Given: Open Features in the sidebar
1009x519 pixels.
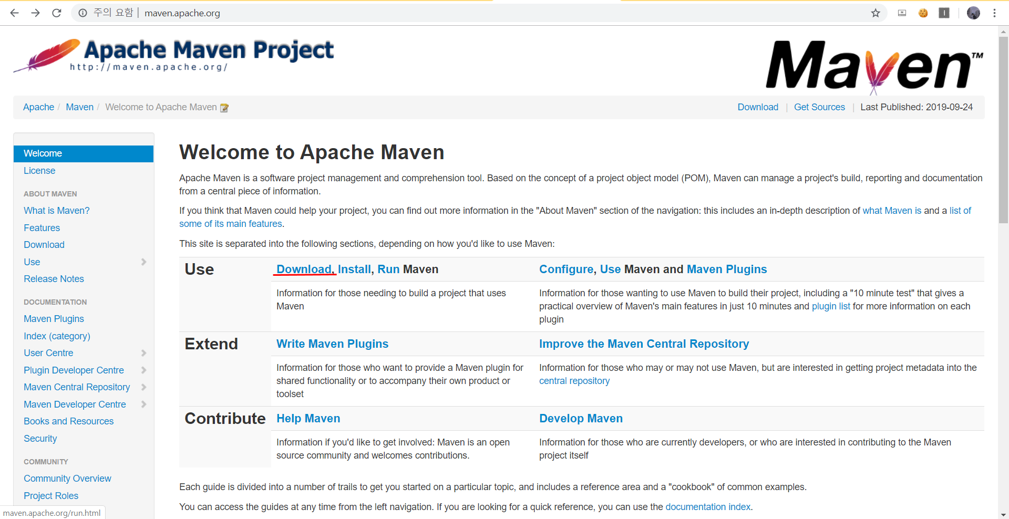Looking at the screenshot, I should pyautogui.click(x=42, y=228).
